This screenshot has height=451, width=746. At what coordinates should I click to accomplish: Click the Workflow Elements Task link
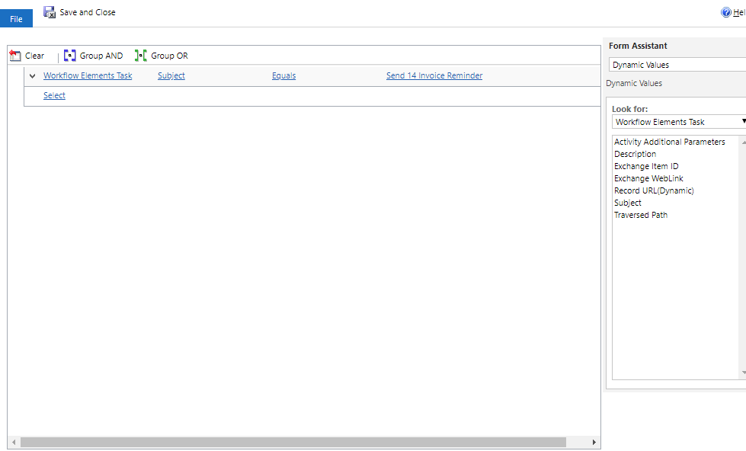[x=88, y=75]
